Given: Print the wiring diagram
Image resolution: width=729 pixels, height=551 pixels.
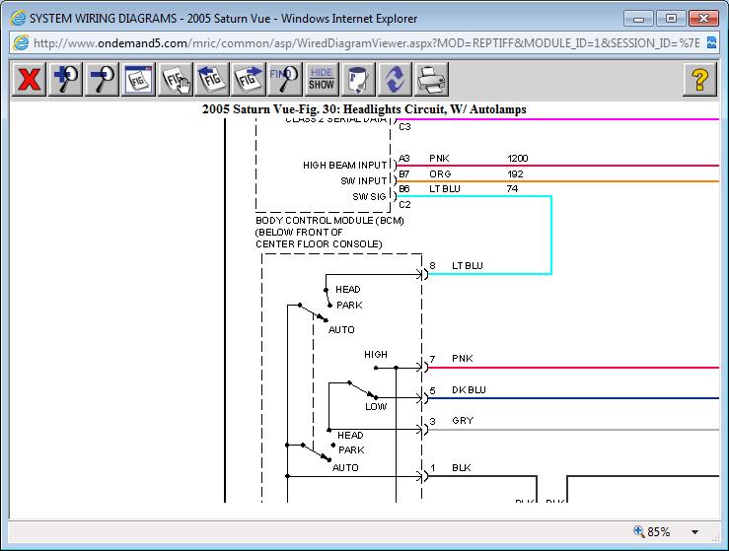Looking at the screenshot, I should click(430, 79).
